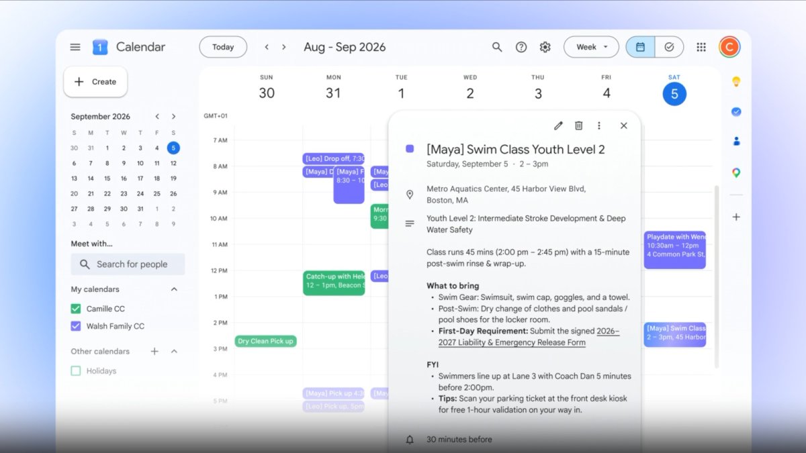Open the Google apps grid
This screenshot has width=806, height=453.
[x=701, y=47]
